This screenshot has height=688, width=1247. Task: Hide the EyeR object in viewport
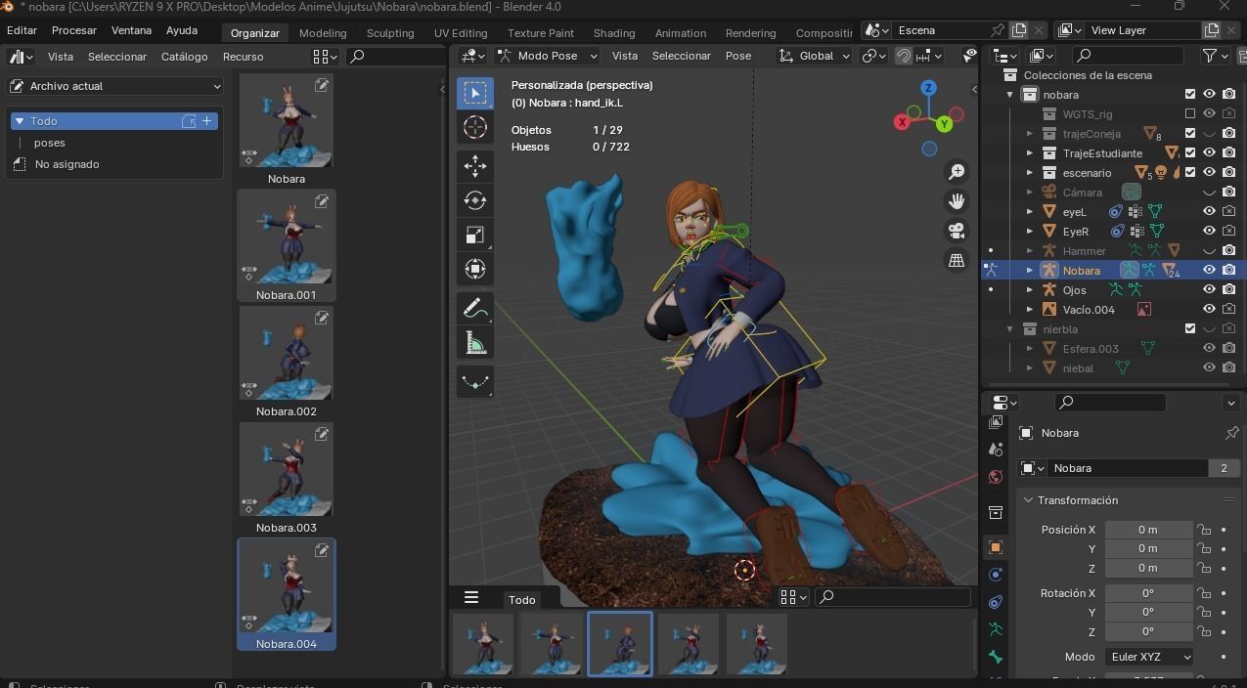1210,231
